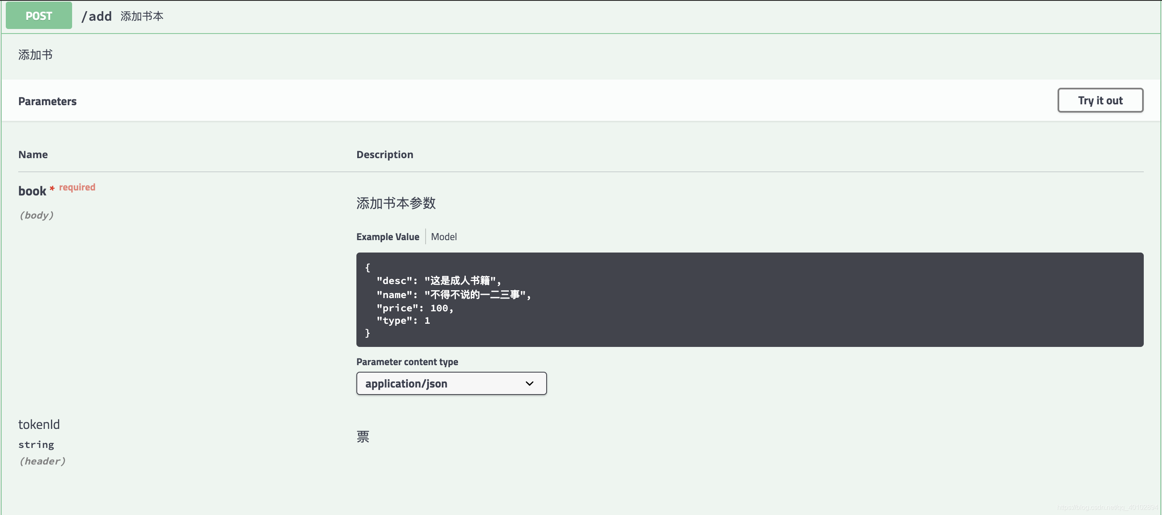Image resolution: width=1162 pixels, height=515 pixels.
Task: Click the Parameter content type label
Action: (x=407, y=362)
